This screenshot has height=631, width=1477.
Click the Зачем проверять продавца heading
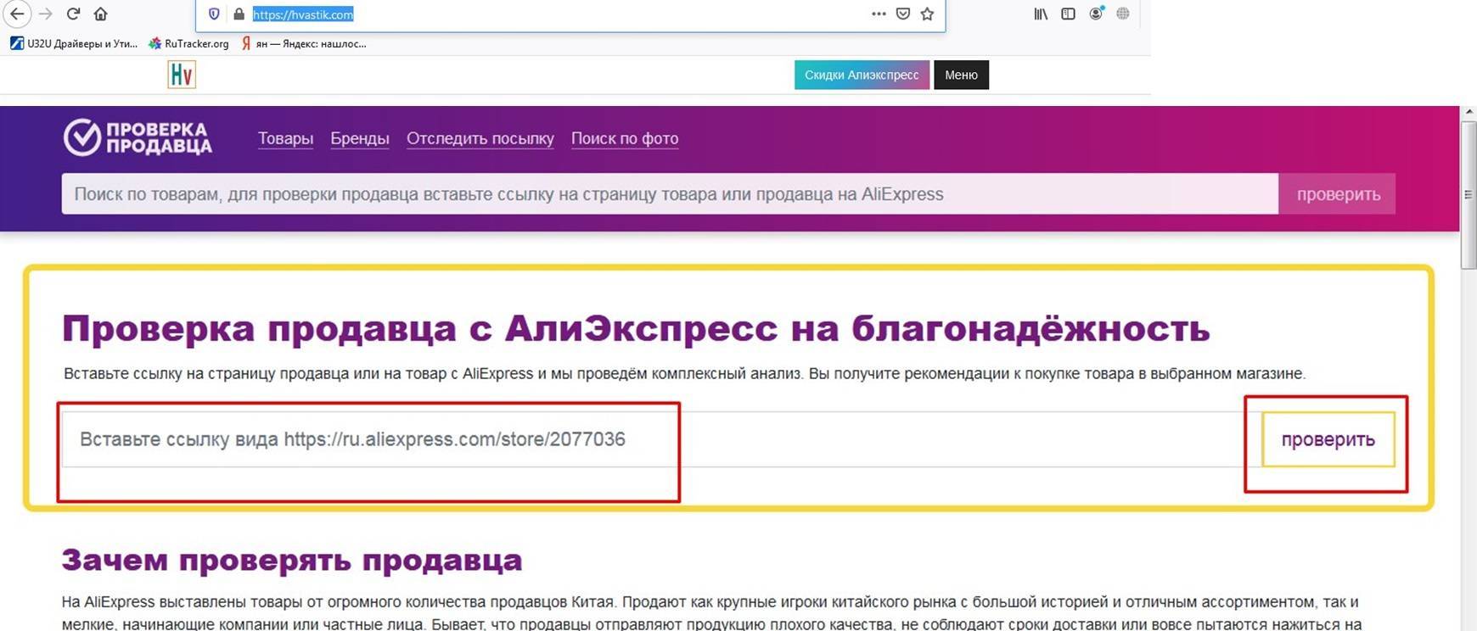coord(292,561)
